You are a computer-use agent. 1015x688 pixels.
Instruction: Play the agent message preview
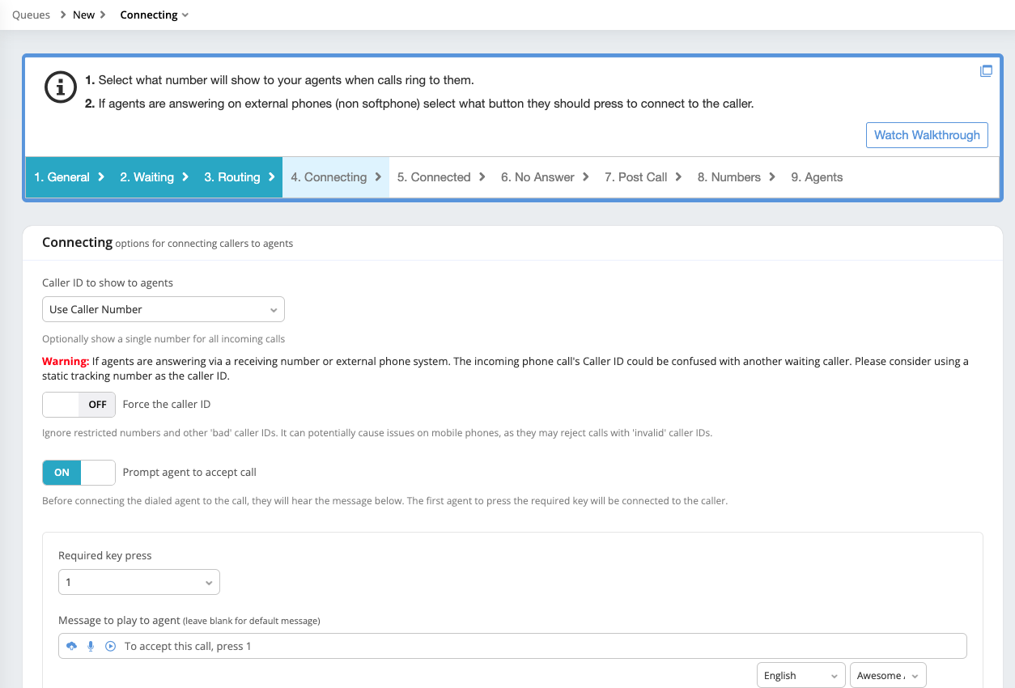(x=109, y=645)
